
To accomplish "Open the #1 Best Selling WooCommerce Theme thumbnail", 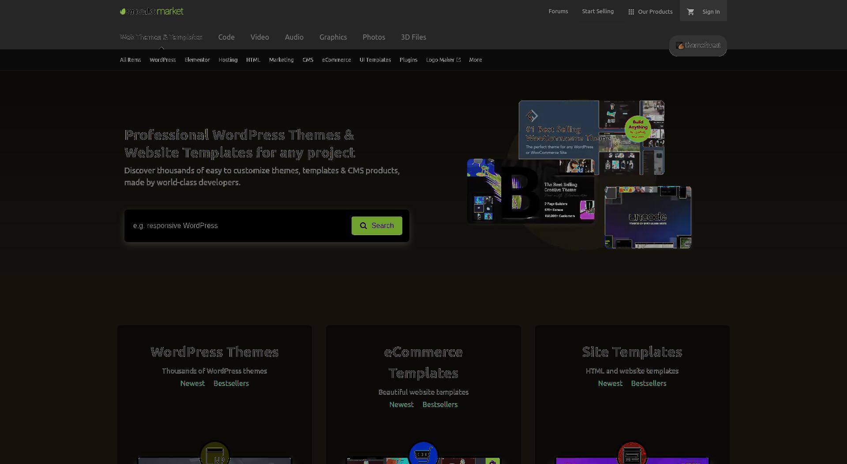I will point(592,138).
